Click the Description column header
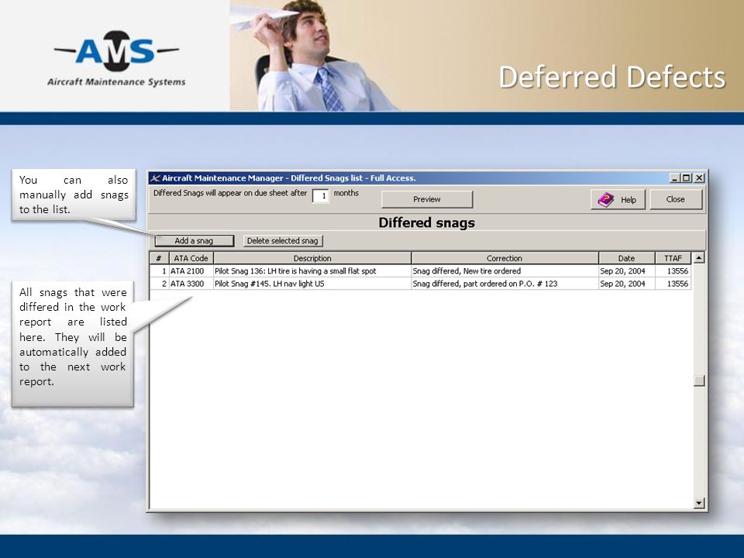The width and height of the screenshot is (744, 558). tap(312, 258)
